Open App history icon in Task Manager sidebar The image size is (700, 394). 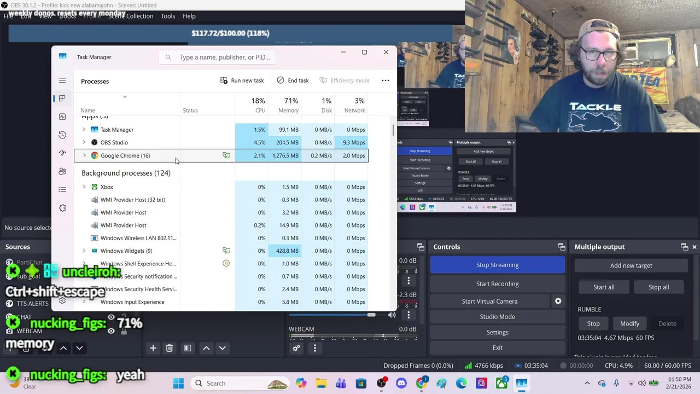62,135
